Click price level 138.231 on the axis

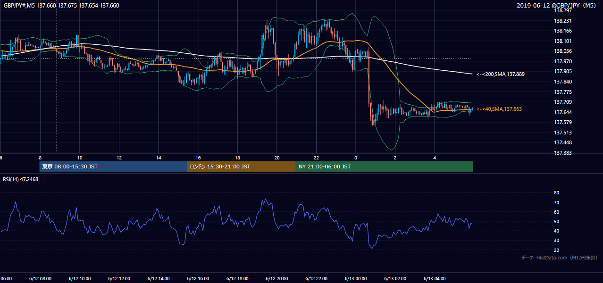pyautogui.click(x=563, y=21)
